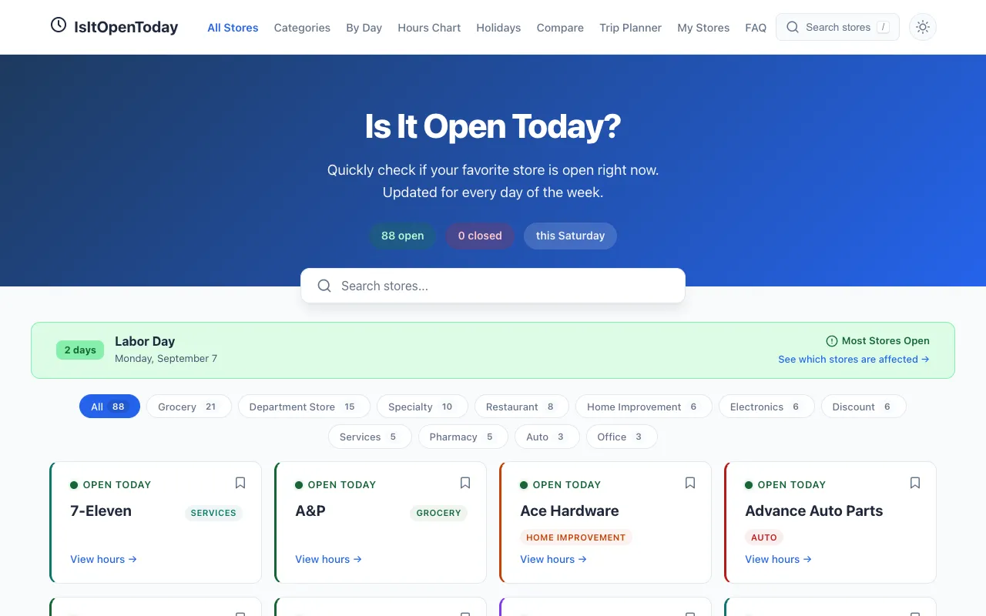
Task: Click the Monday, September 7 date text
Action: click(166, 359)
